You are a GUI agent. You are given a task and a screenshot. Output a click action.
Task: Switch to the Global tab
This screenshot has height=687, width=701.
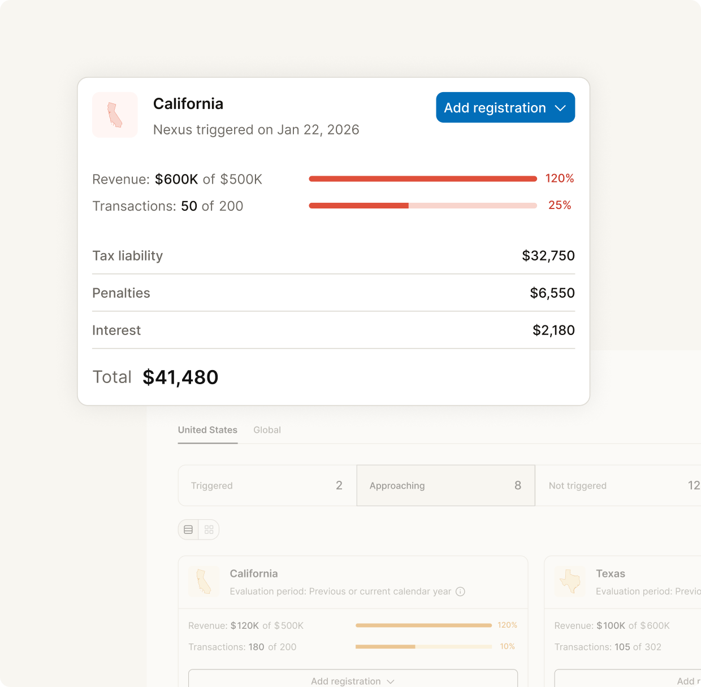click(267, 430)
